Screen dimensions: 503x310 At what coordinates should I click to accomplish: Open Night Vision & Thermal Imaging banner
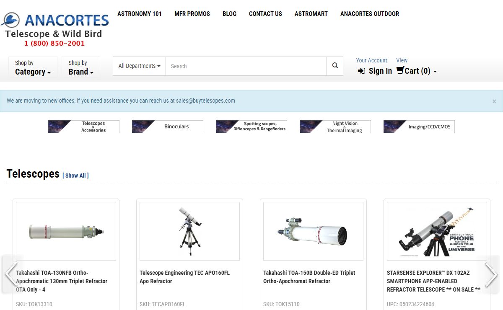pos(335,127)
